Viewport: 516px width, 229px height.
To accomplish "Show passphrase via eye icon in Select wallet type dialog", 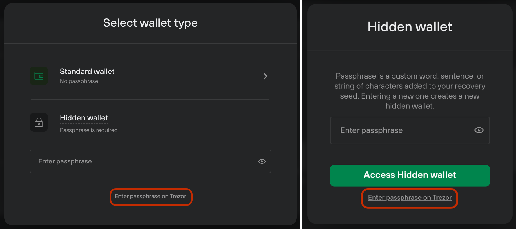I will pos(262,161).
